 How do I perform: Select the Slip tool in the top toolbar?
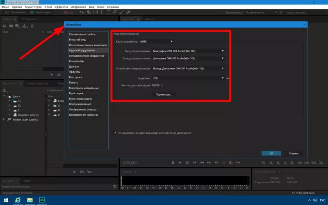click(95, 12)
